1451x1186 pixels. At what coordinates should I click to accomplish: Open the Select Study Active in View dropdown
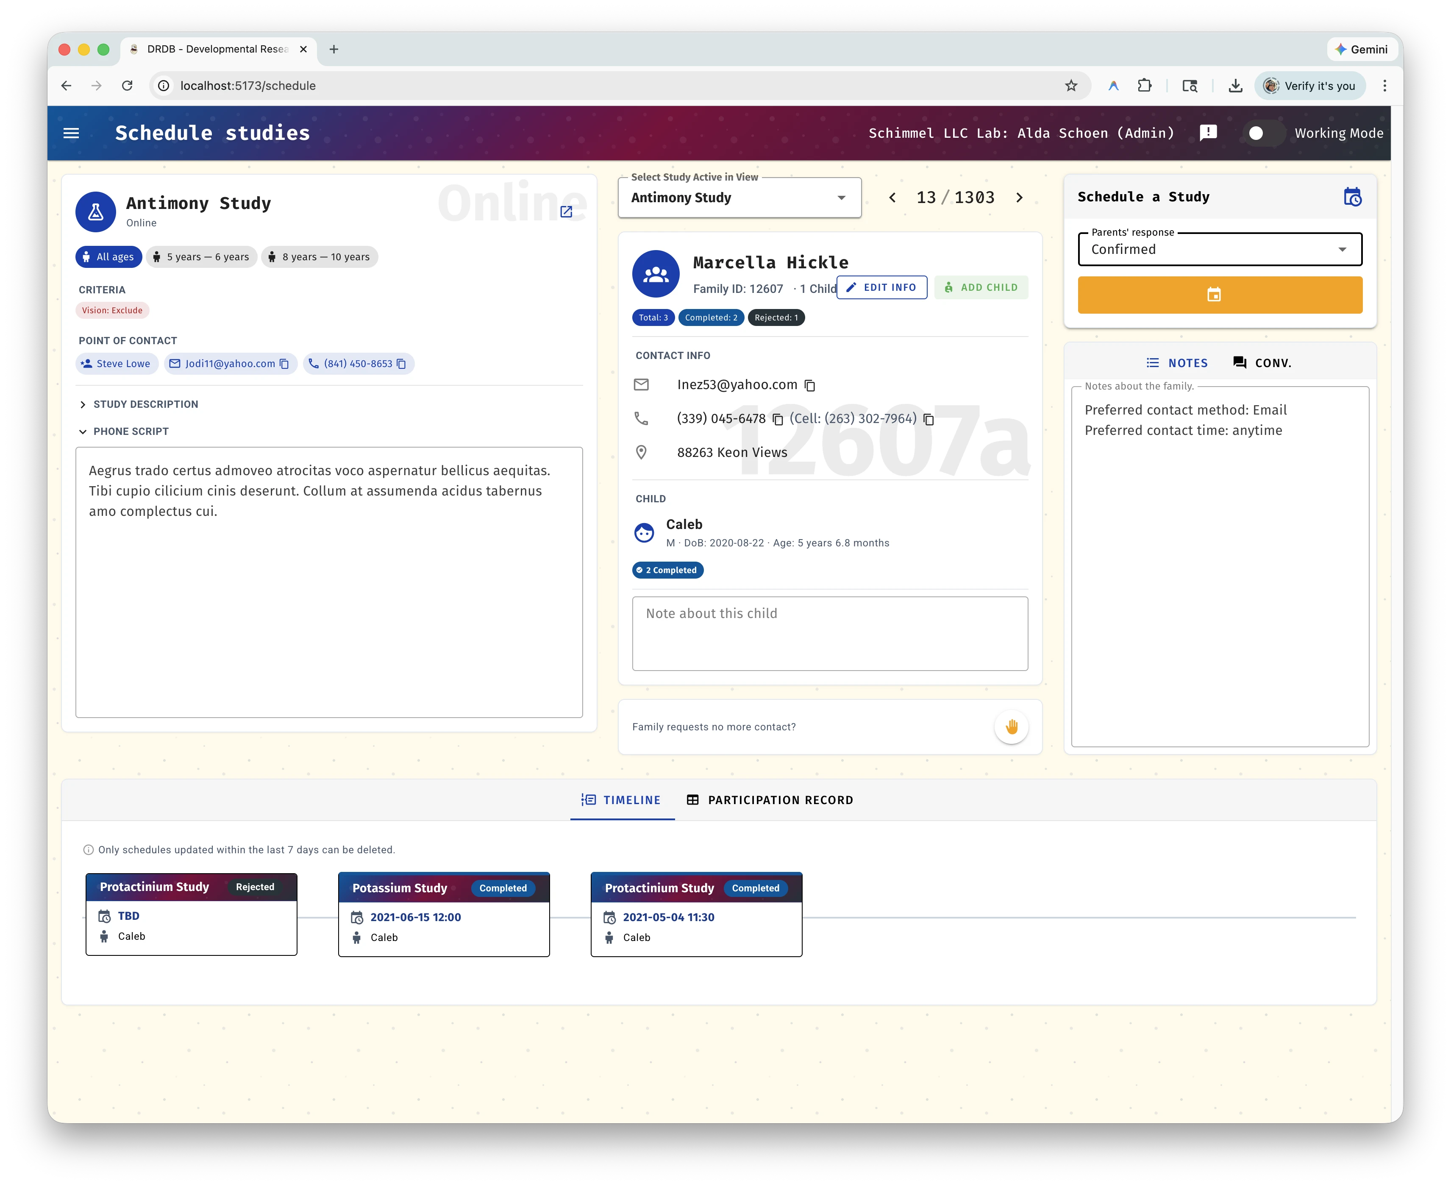coord(739,198)
